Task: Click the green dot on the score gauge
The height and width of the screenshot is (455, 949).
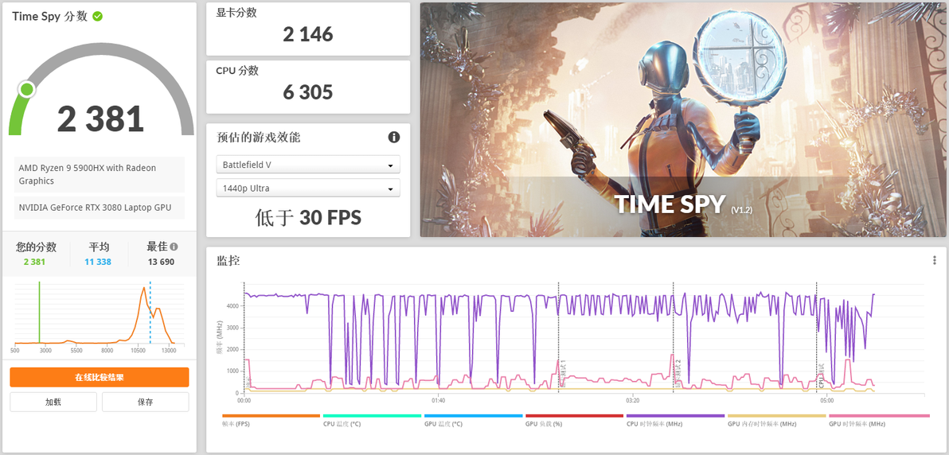Action: (26, 90)
